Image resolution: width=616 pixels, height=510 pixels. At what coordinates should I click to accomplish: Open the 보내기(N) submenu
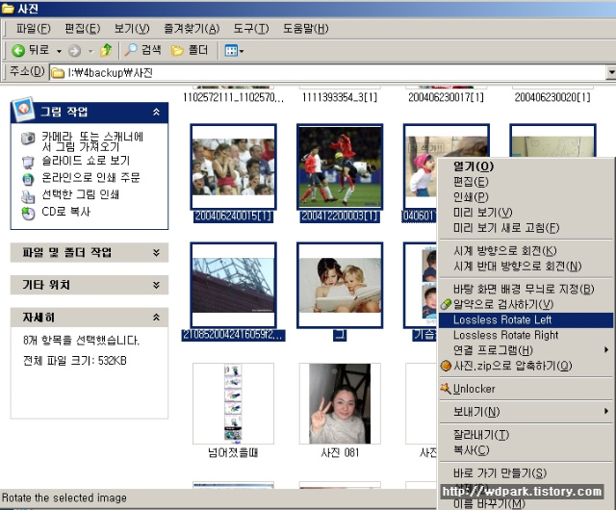point(526,412)
